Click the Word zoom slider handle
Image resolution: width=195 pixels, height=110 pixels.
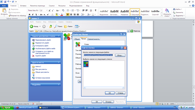tap(185, 104)
